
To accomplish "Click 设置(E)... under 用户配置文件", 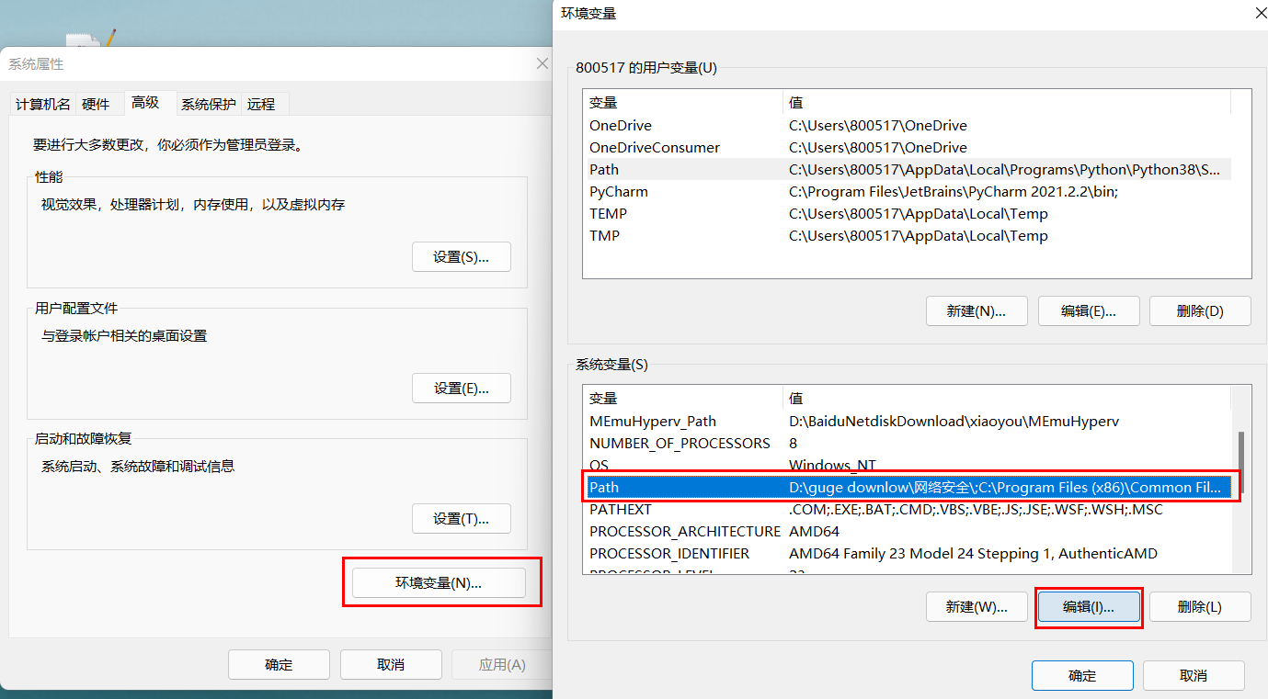I will [461, 388].
